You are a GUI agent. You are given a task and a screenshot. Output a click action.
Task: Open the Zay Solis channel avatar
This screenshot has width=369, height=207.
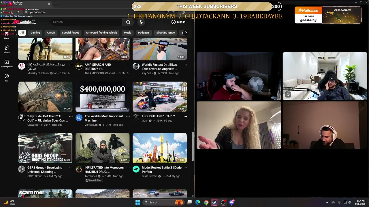click(x=136, y=66)
